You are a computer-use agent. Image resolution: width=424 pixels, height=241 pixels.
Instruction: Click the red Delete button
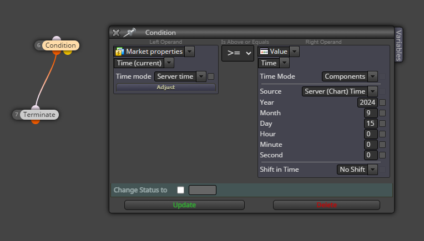[x=327, y=205]
